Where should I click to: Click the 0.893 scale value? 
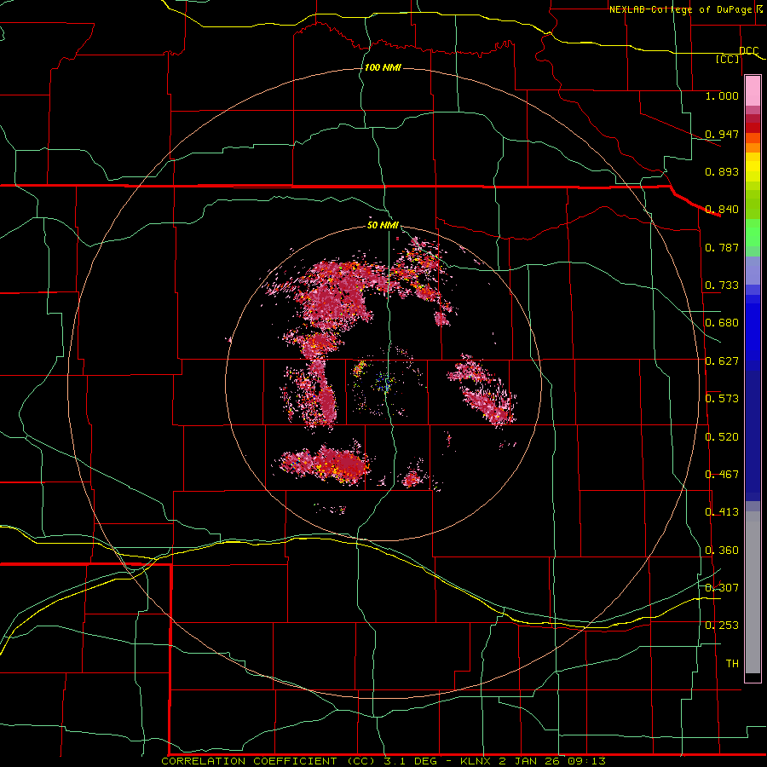click(x=722, y=171)
